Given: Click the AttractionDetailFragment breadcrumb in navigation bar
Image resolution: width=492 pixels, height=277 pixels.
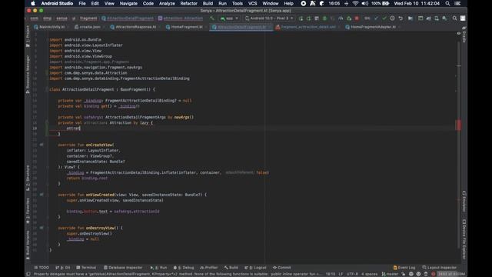Looking at the screenshot, I should [x=128, y=18].
